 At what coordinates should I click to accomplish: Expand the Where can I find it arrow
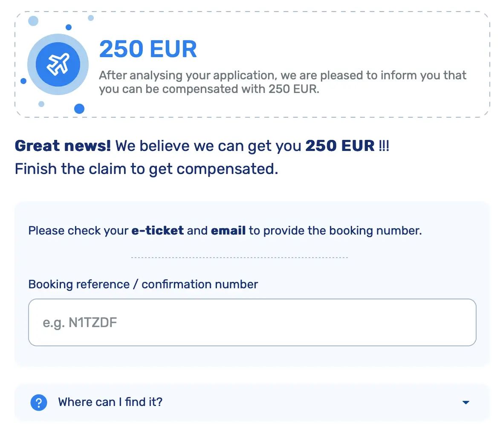[466, 402]
